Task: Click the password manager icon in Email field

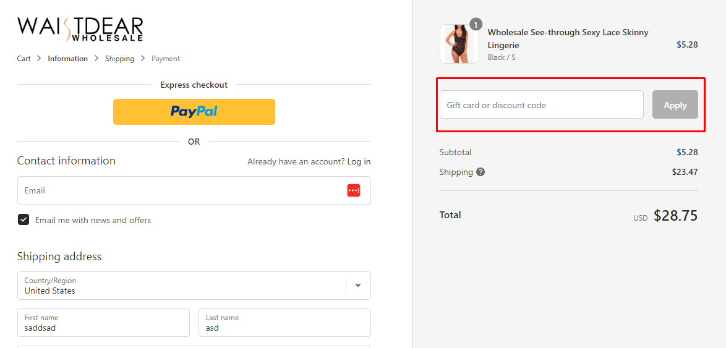Action: click(x=354, y=190)
